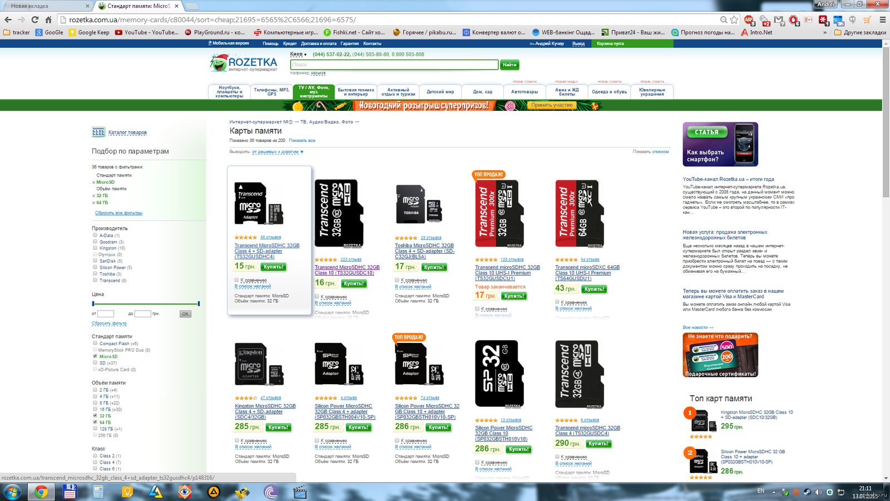Switch view via 'Показать списком' link
The height and width of the screenshot is (501, 890).
[651, 151]
